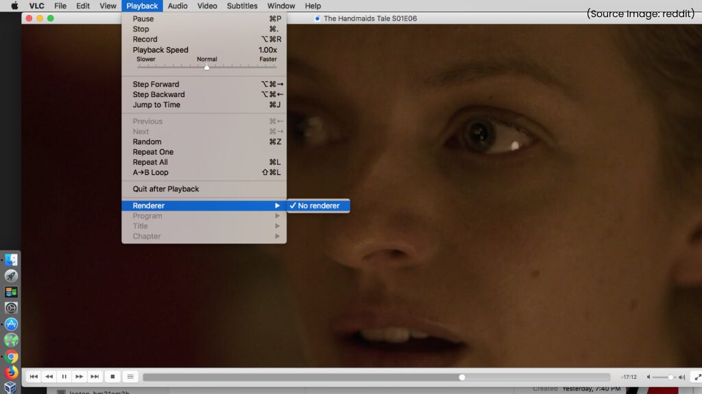
Task: Click the fast forward button
Action: point(80,377)
